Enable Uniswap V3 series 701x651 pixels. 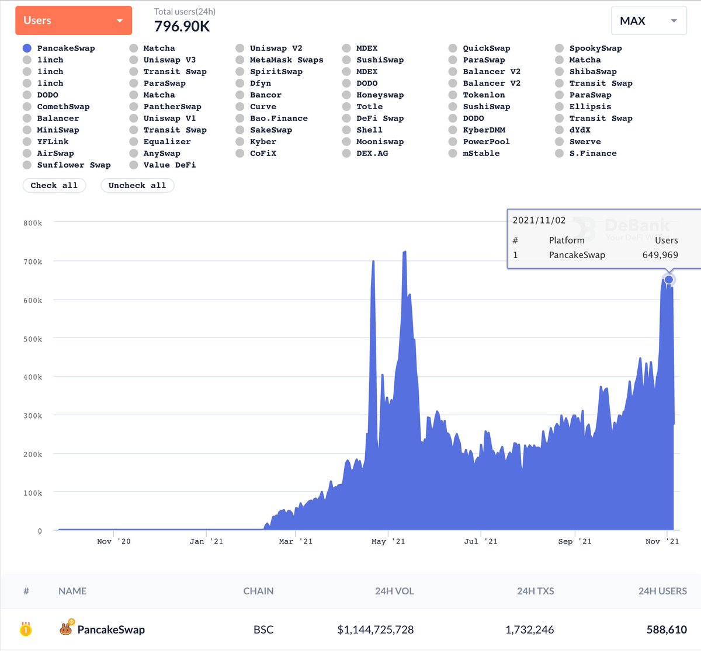[x=162, y=60]
